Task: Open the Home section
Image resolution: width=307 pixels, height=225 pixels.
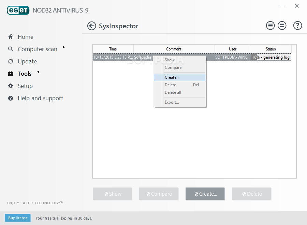Action: pos(26,37)
